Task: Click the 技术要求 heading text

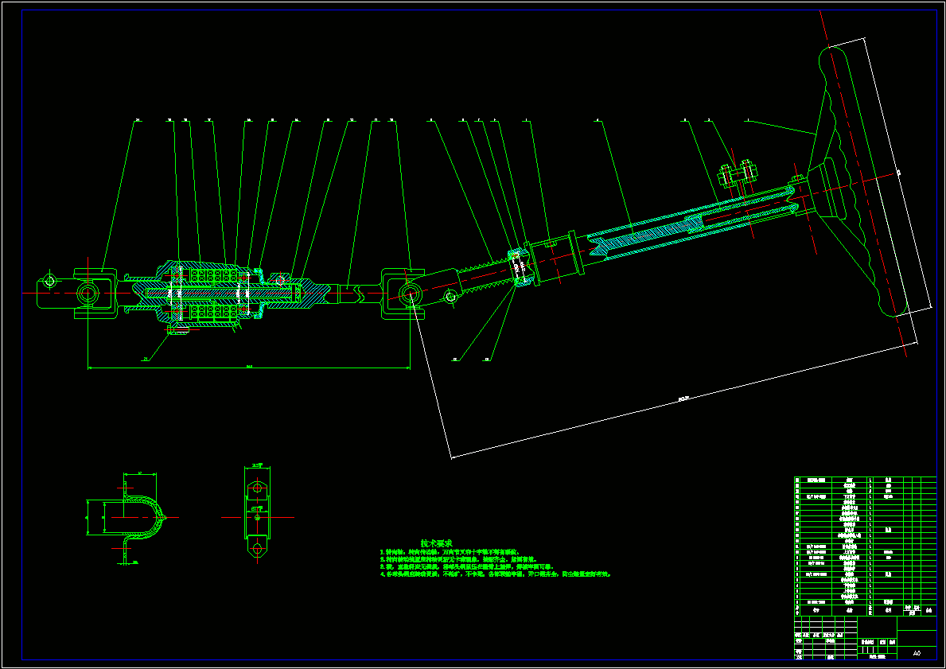Action: pos(436,543)
